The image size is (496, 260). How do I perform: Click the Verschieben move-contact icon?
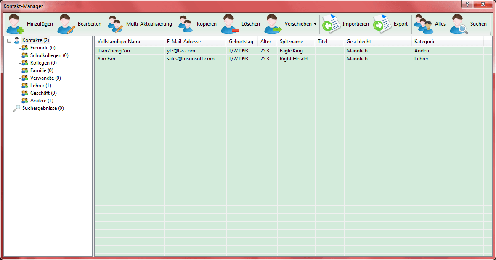273,24
